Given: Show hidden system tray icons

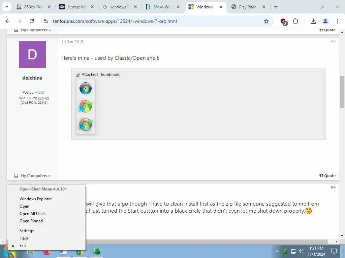Looking at the screenshot, I should [277, 251].
